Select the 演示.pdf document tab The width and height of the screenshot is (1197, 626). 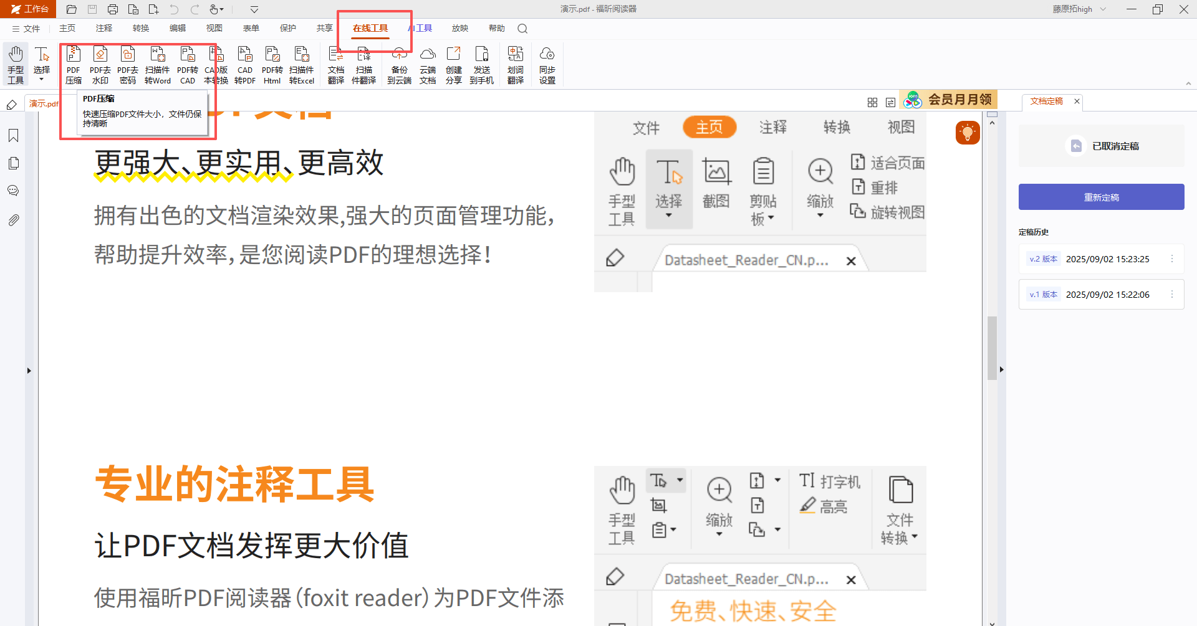click(44, 103)
